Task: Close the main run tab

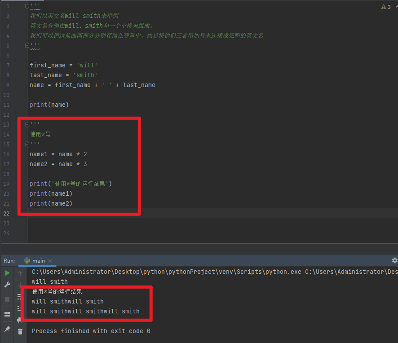Action: pyautogui.click(x=50, y=261)
